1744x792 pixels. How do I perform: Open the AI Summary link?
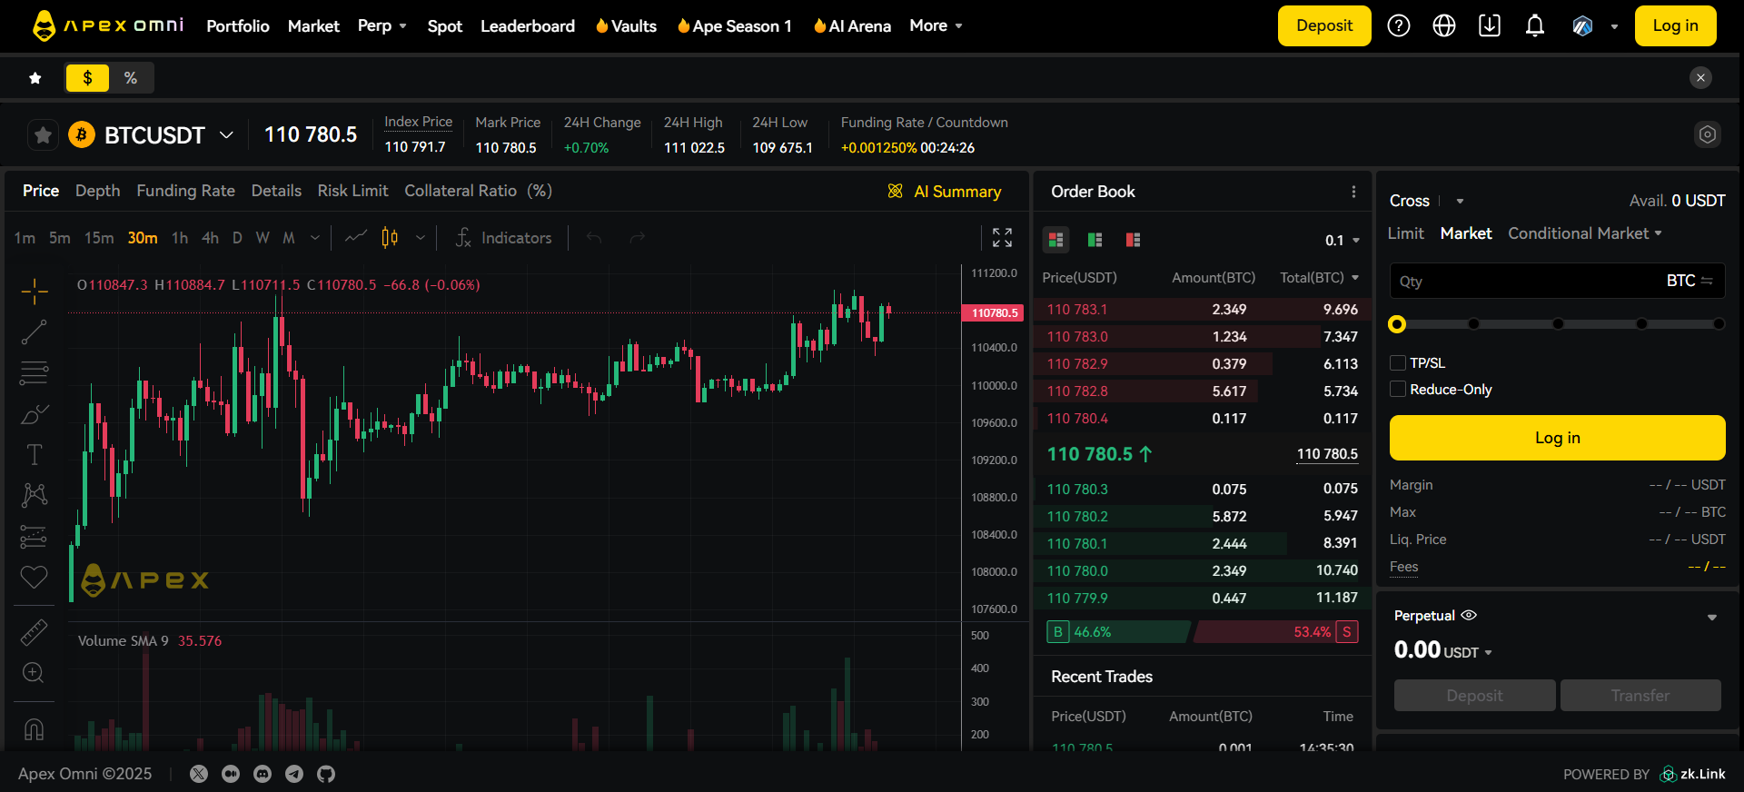coord(945,192)
